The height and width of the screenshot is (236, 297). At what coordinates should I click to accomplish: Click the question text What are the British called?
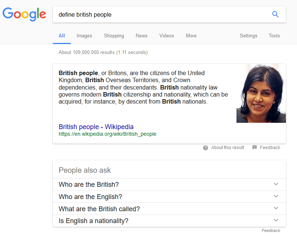99,209
